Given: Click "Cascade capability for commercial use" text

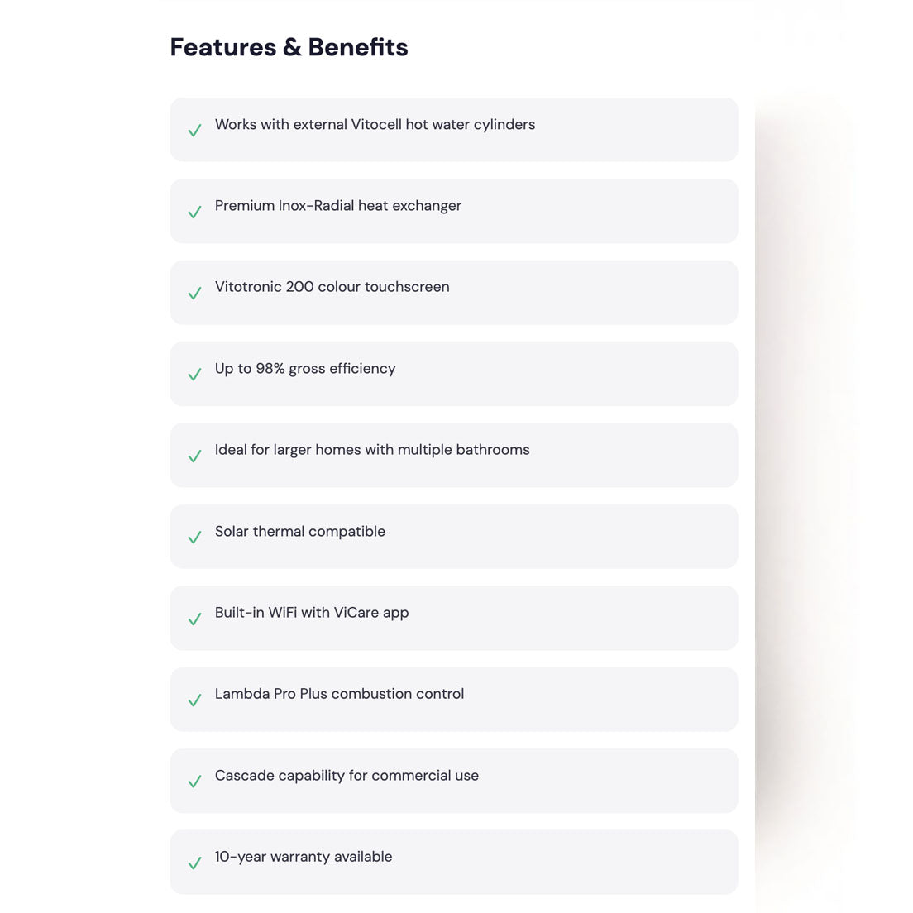Looking at the screenshot, I should (347, 776).
